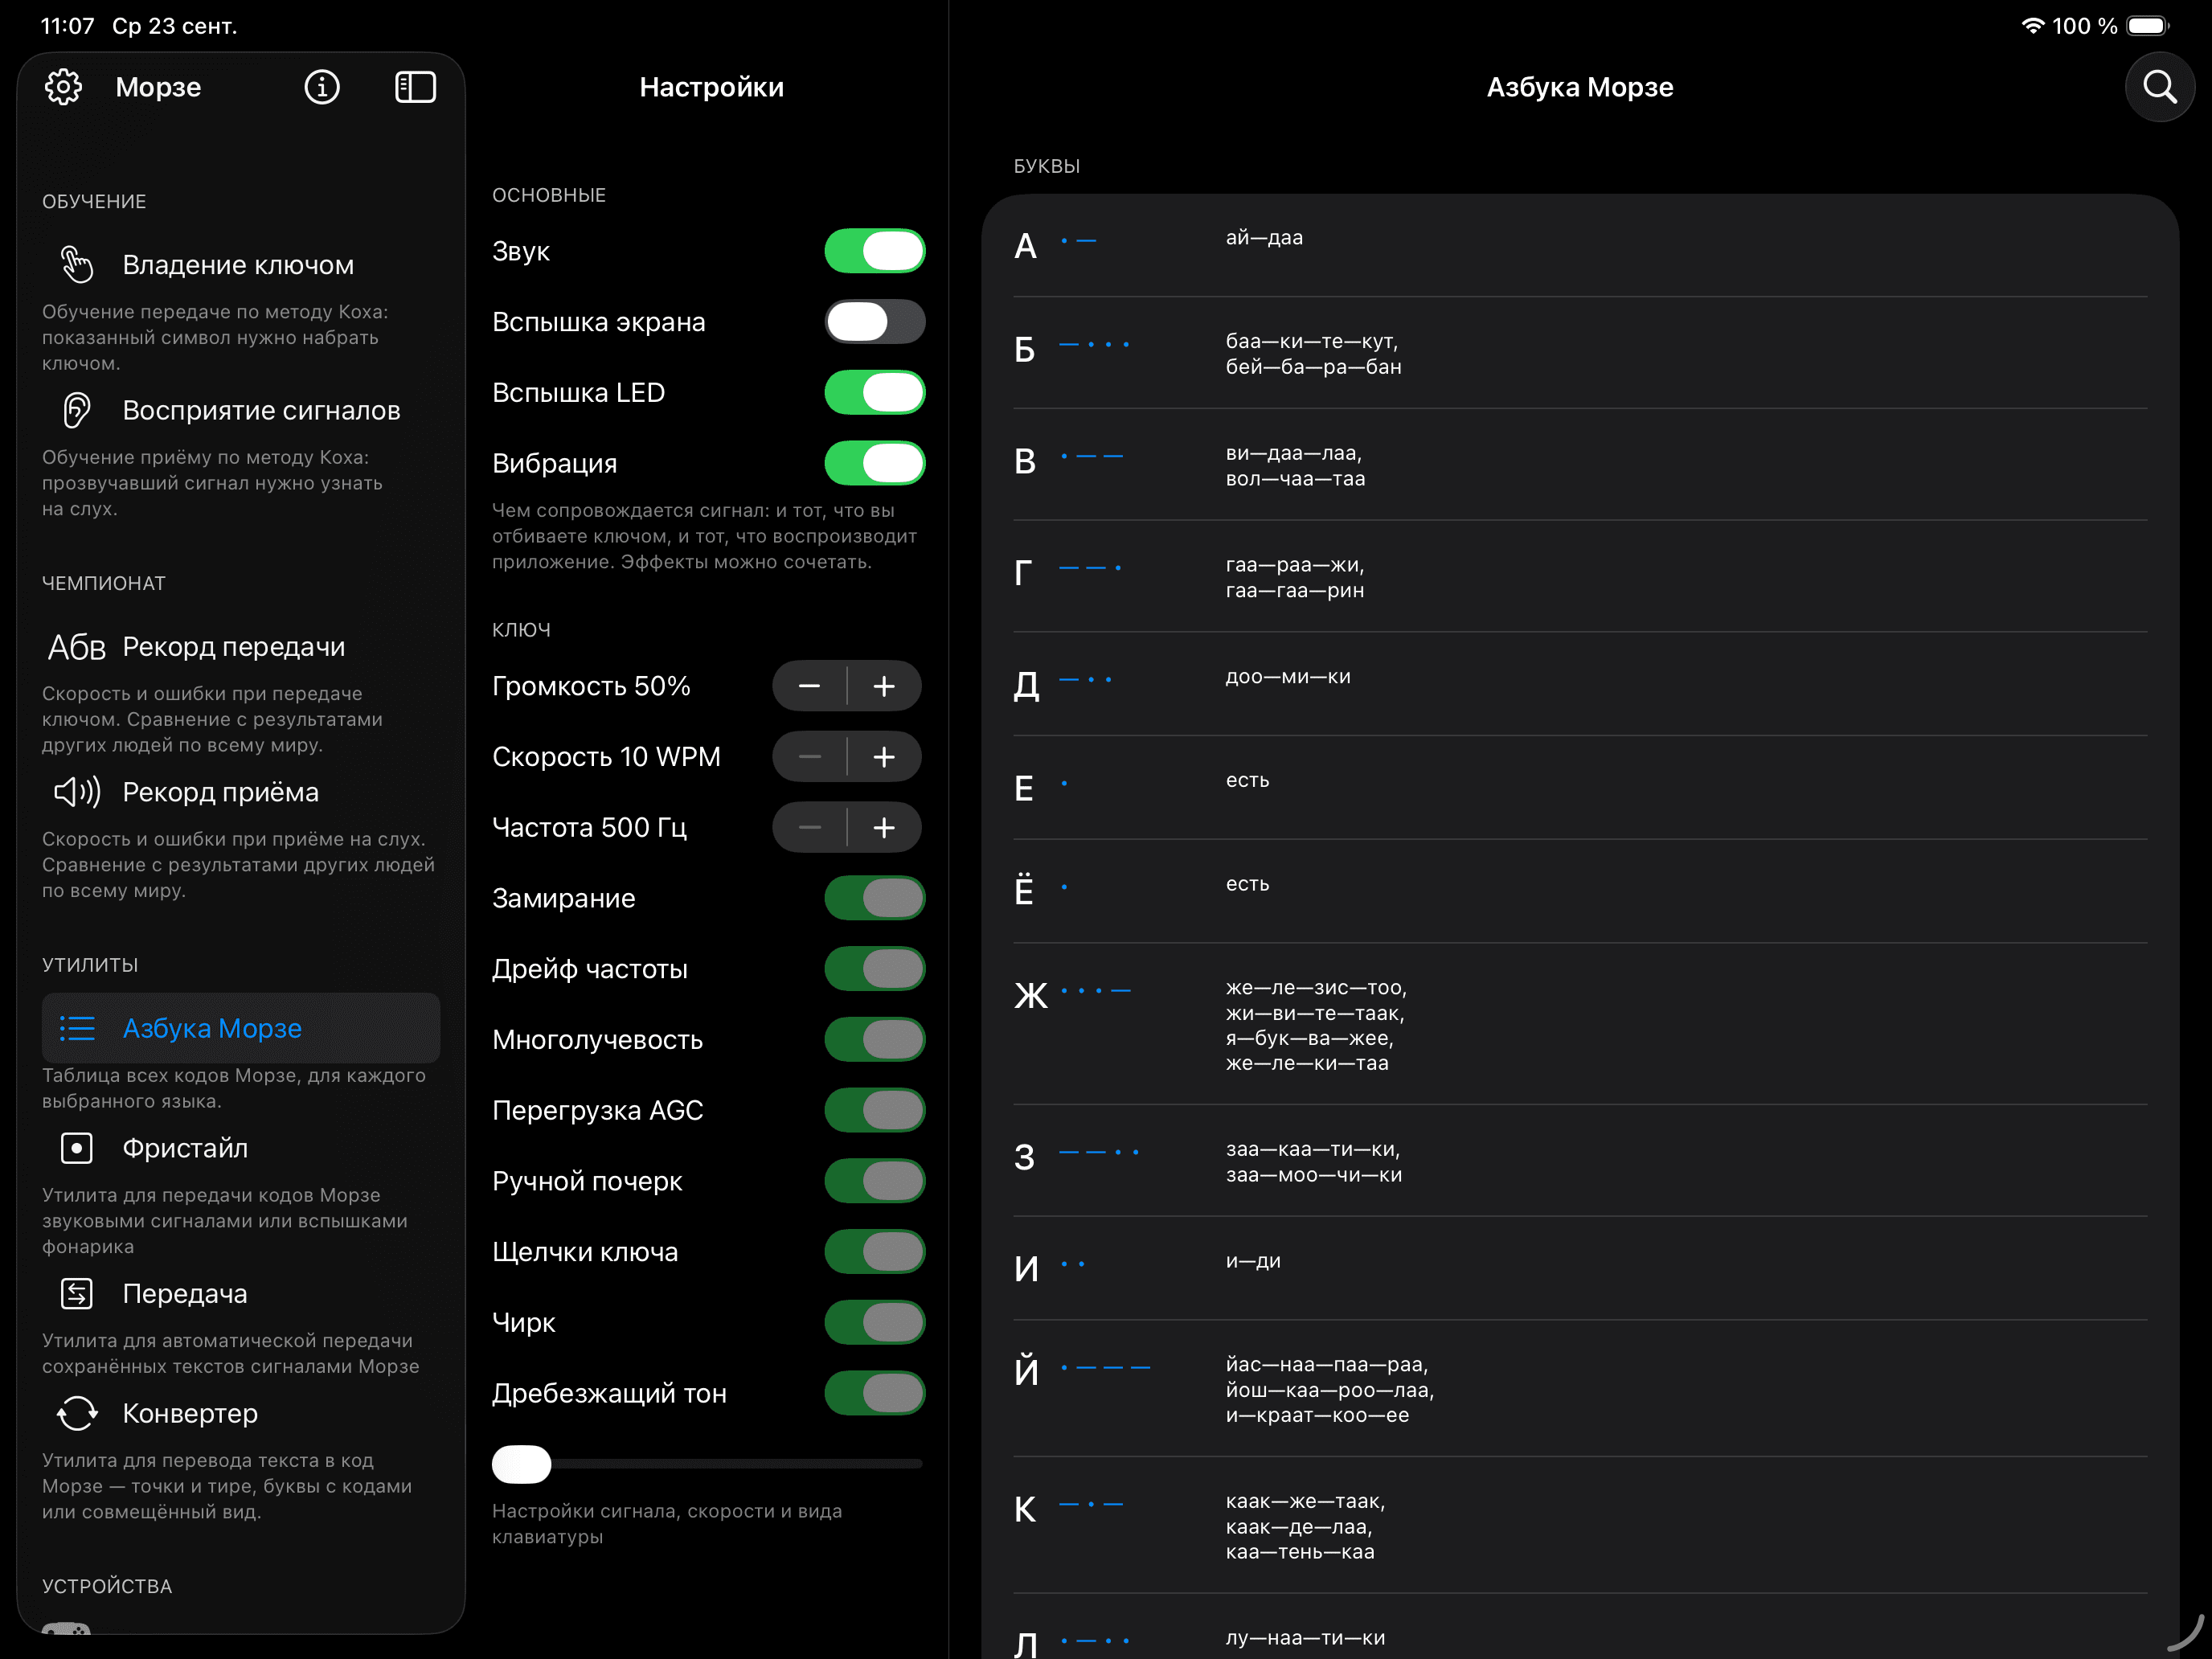Open the info circle icon
Image resolution: width=2212 pixels, height=1659 pixels.
321,87
